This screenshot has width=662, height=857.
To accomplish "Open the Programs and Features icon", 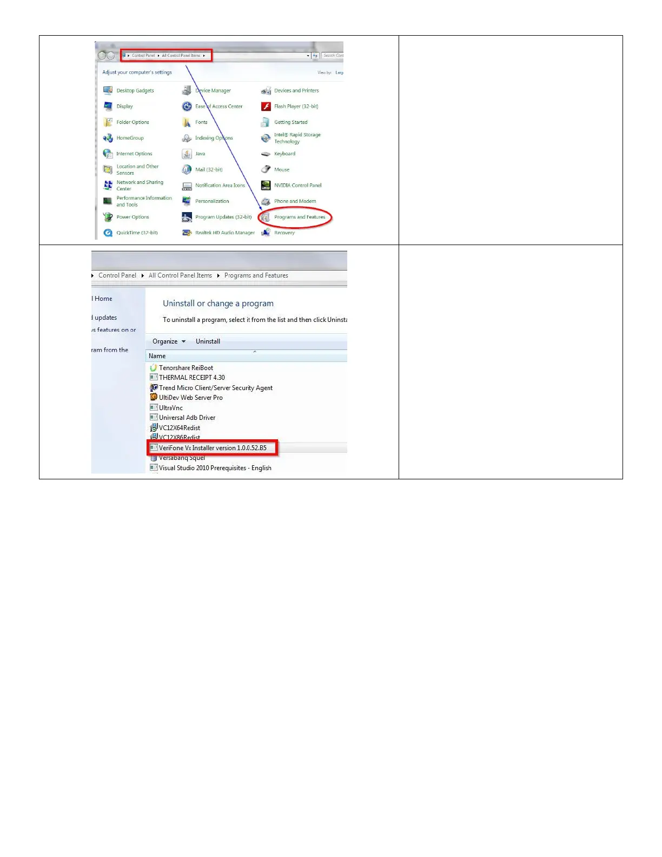I will [x=266, y=217].
